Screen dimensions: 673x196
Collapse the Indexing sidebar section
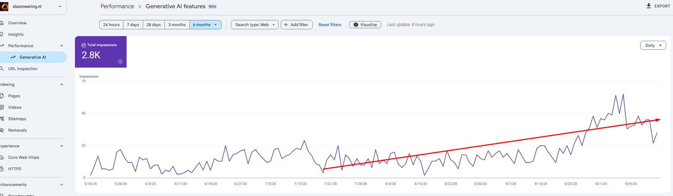(61, 84)
